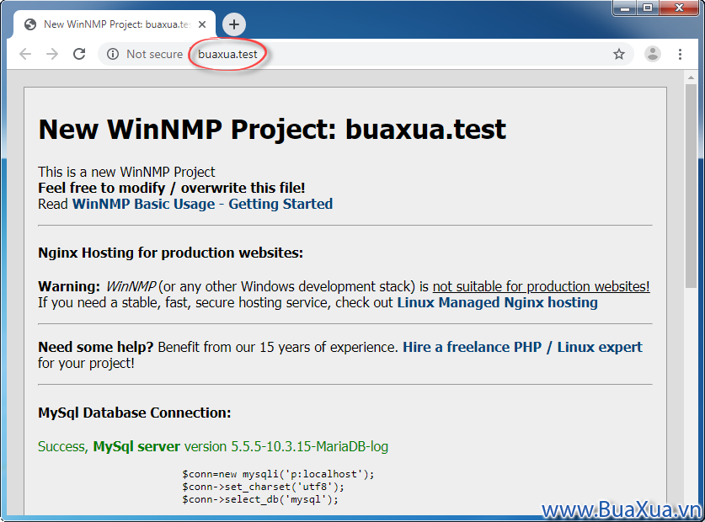This screenshot has height=522, width=705.
Task: Click the code line $conn->select_db('mysql');
Action: click(260, 499)
